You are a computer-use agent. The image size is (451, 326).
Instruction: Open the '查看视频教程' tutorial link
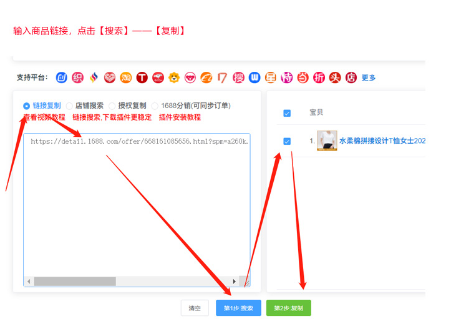44,117
